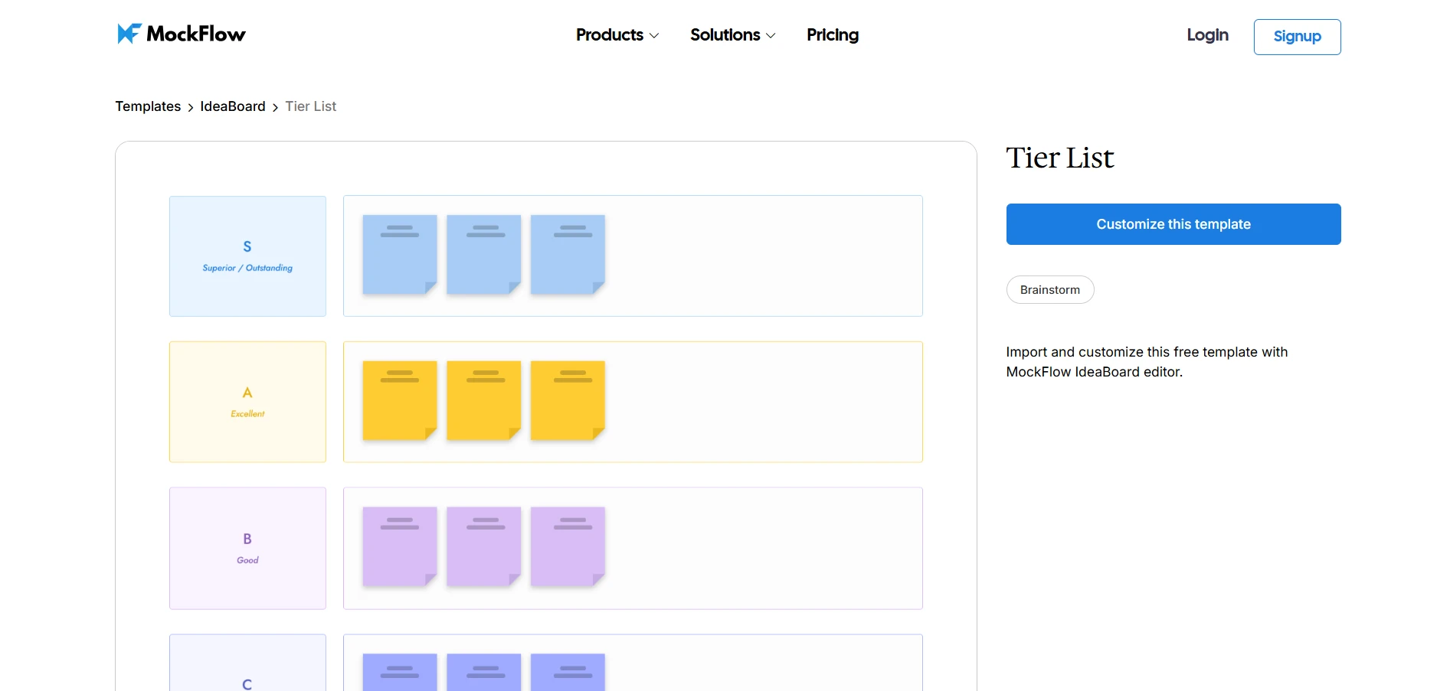This screenshot has width=1450, height=691.
Task: Select the Brainstorm tag
Action: tap(1049, 289)
